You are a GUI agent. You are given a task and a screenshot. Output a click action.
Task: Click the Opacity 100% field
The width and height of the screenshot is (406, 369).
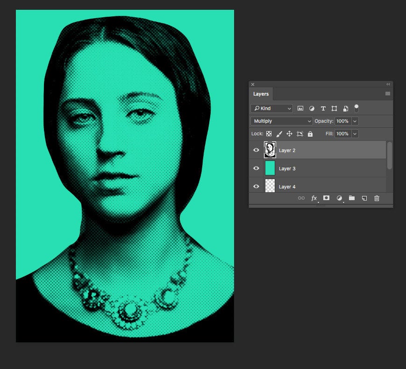pos(343,121)
